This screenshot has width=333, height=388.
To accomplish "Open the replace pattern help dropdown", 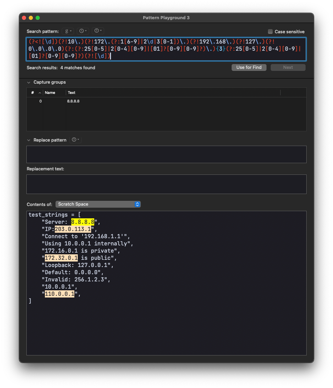I will tap(75, 140).
